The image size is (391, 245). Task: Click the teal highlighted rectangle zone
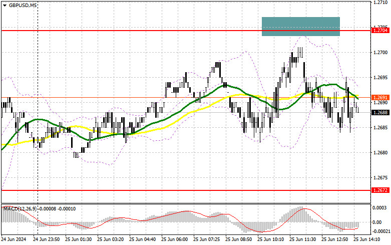pos(301,27)
